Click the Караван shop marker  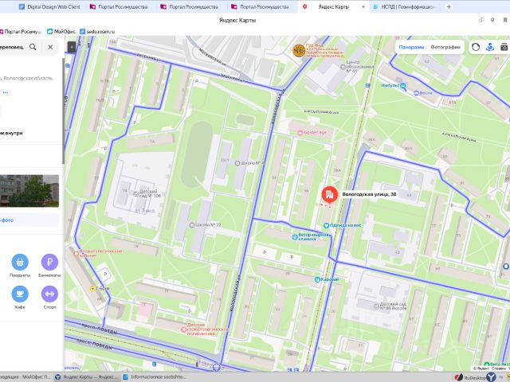317,279
